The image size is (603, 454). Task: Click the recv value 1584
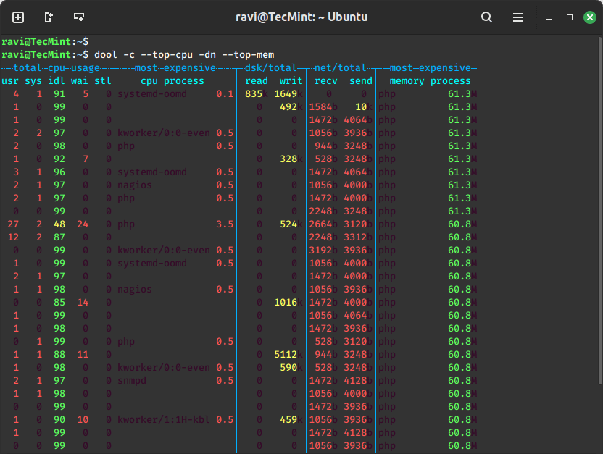320,106
